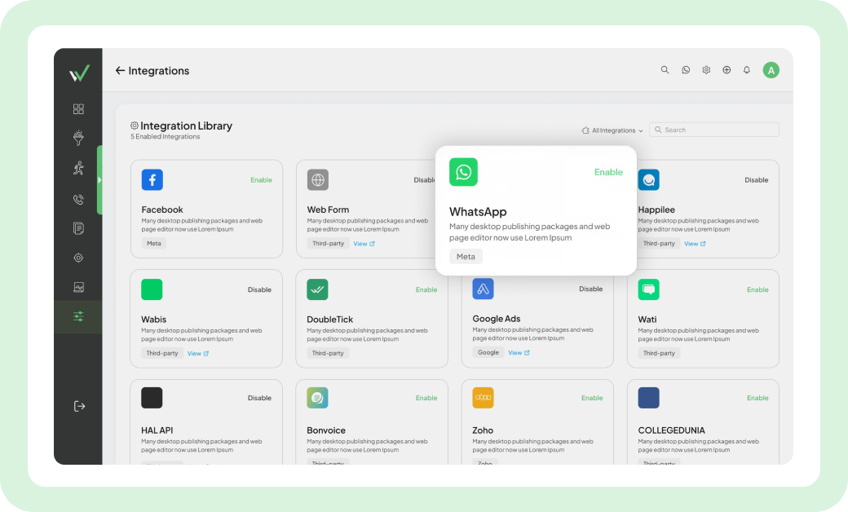The height and width of the screenshot is (512, 848).
Task: Open phone call icon in sidebar
Action: click(78, 199)
